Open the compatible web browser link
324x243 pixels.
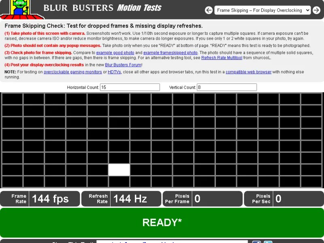(x=248, y=72)
